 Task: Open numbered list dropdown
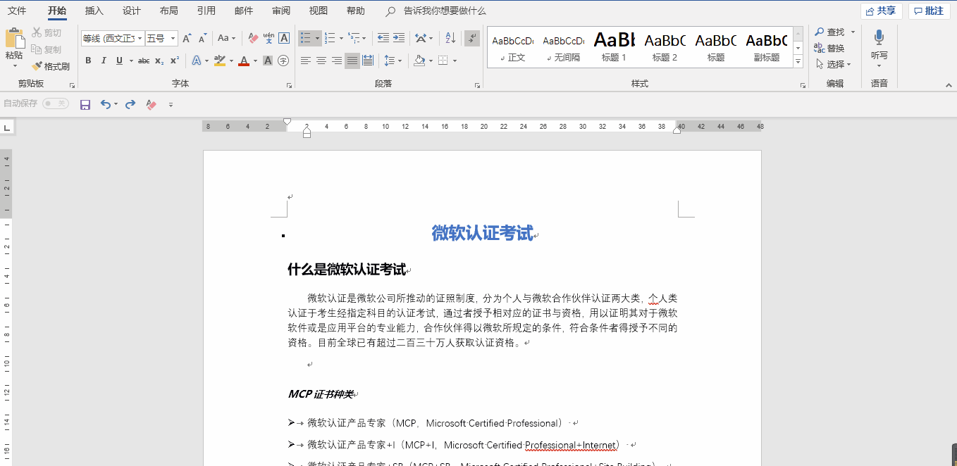(x=342, y=38)
